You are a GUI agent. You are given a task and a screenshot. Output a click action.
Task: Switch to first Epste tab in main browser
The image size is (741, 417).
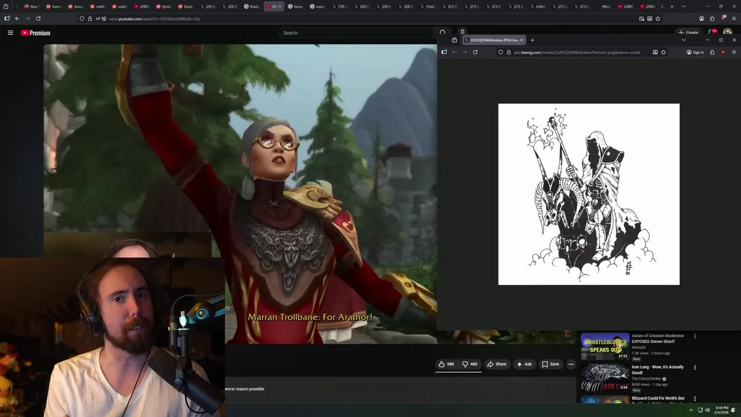point(164,6)
